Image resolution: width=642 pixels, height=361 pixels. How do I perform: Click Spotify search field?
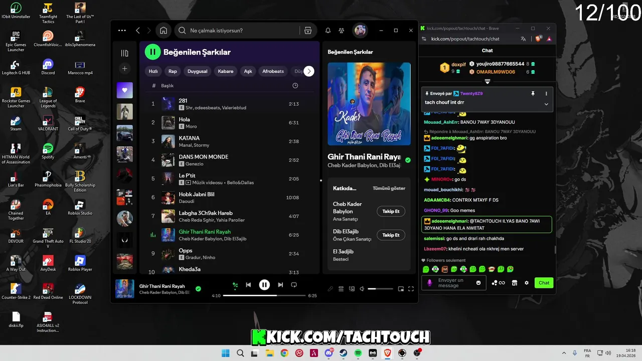tap(244, 31)
